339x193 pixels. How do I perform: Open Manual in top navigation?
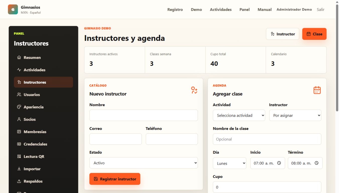[265, 10]
